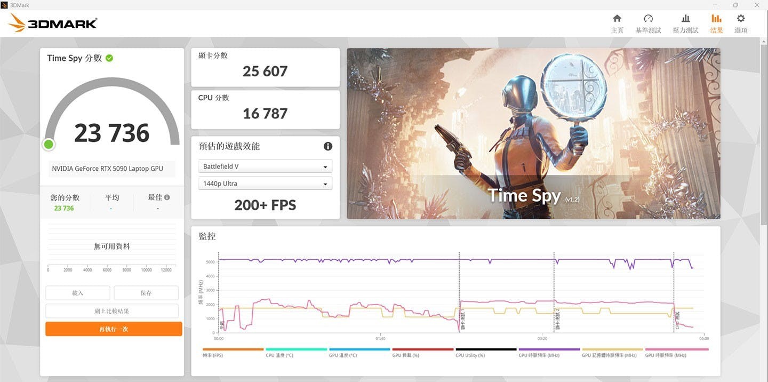The image size is (768, 382).
Task: Open the Battlefield V game dropdown
Action: coord(266,166)
